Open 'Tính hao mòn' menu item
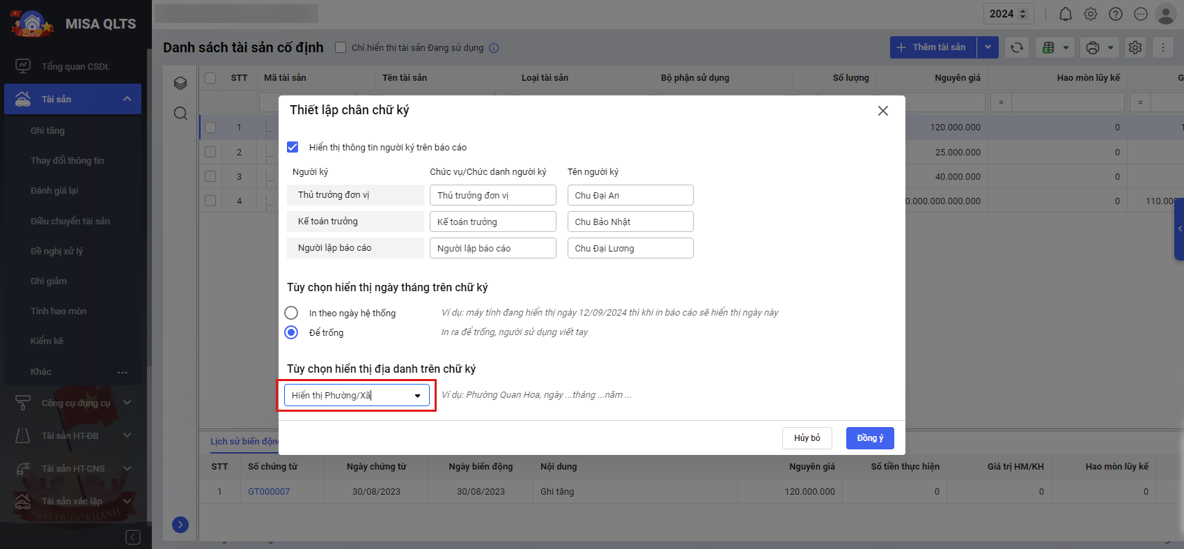Viewport: 1184px width, 549px height. point(59,311)
